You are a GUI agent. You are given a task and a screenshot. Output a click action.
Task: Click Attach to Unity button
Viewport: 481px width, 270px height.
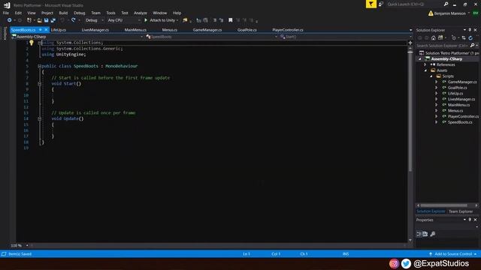[162, 20]
